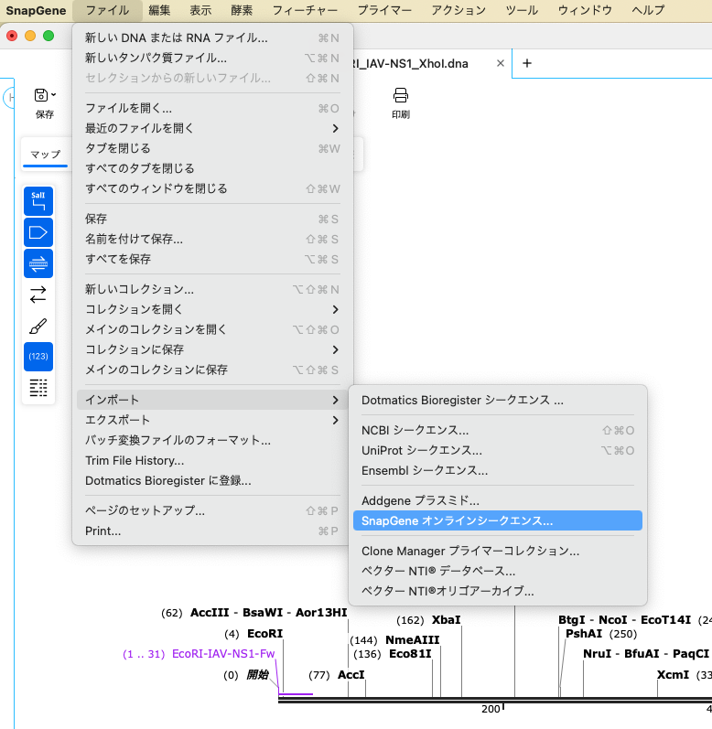
Task: Select Trim File History
Action: coord(212,460)
